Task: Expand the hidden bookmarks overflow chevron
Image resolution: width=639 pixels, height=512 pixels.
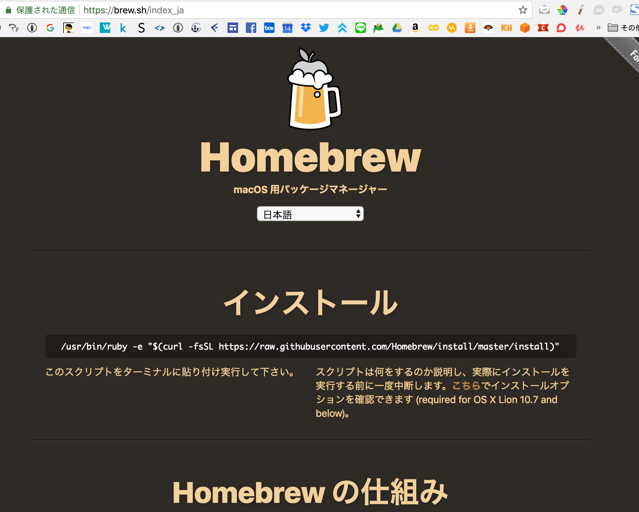Action: tap(598, 28)
